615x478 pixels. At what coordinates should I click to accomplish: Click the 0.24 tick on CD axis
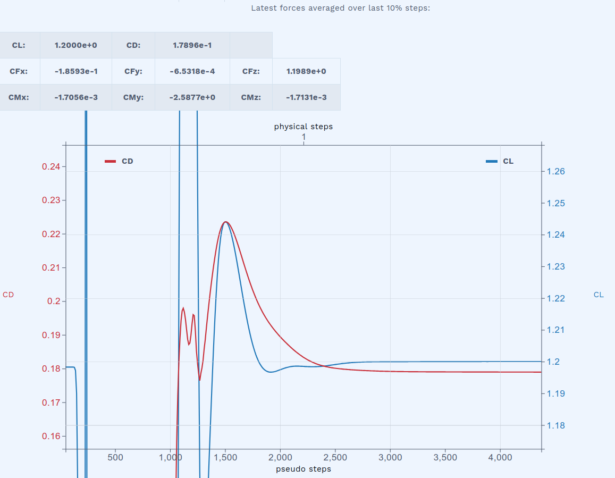point(51,167)
